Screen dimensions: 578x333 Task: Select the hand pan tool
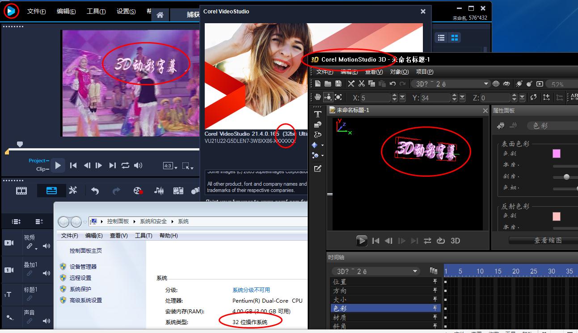(x=317, y=97)
